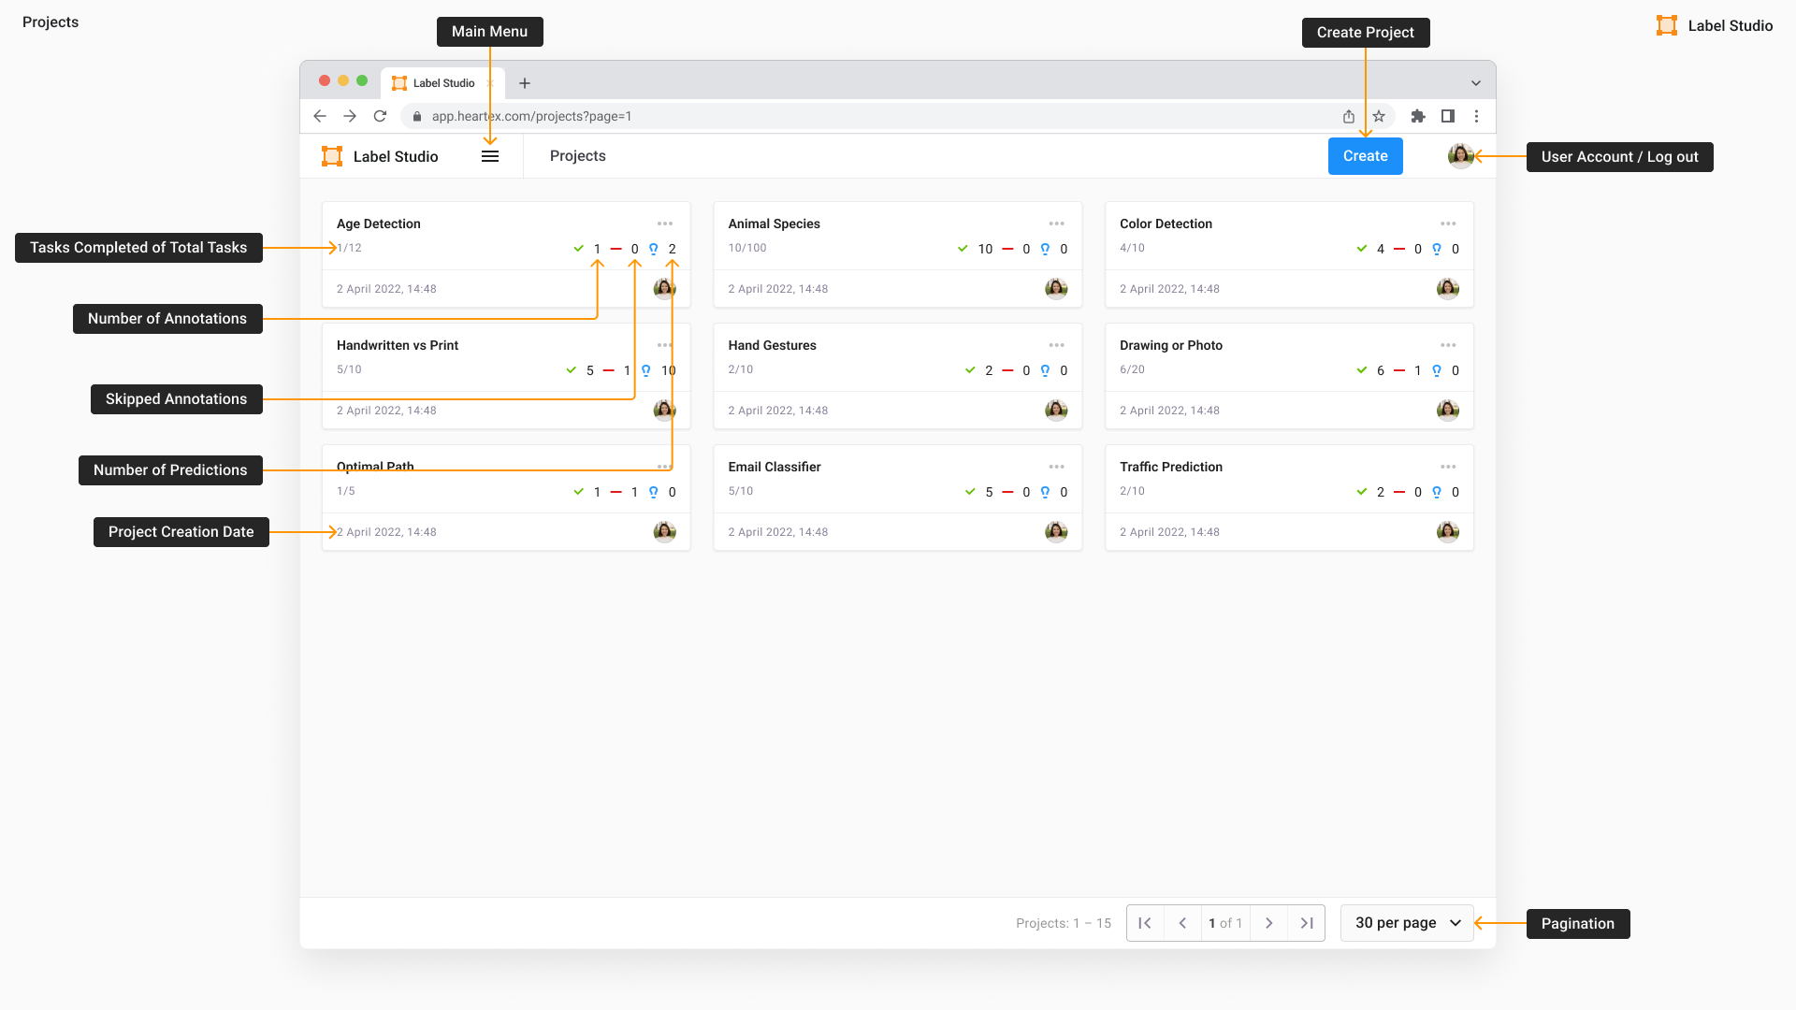
Task: Open the hamburger main menu
Action: 490,156
